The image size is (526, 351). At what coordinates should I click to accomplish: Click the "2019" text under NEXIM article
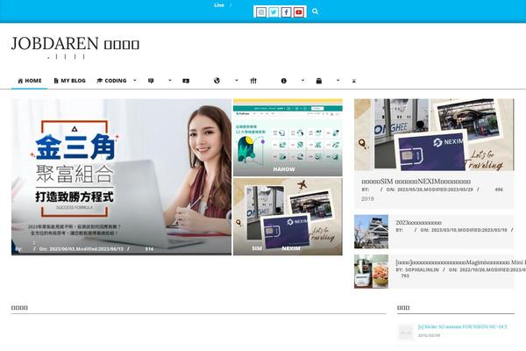[x=367, y=199]
